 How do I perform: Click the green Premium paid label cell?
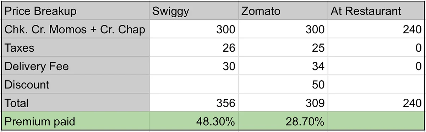tap(76, 121)
